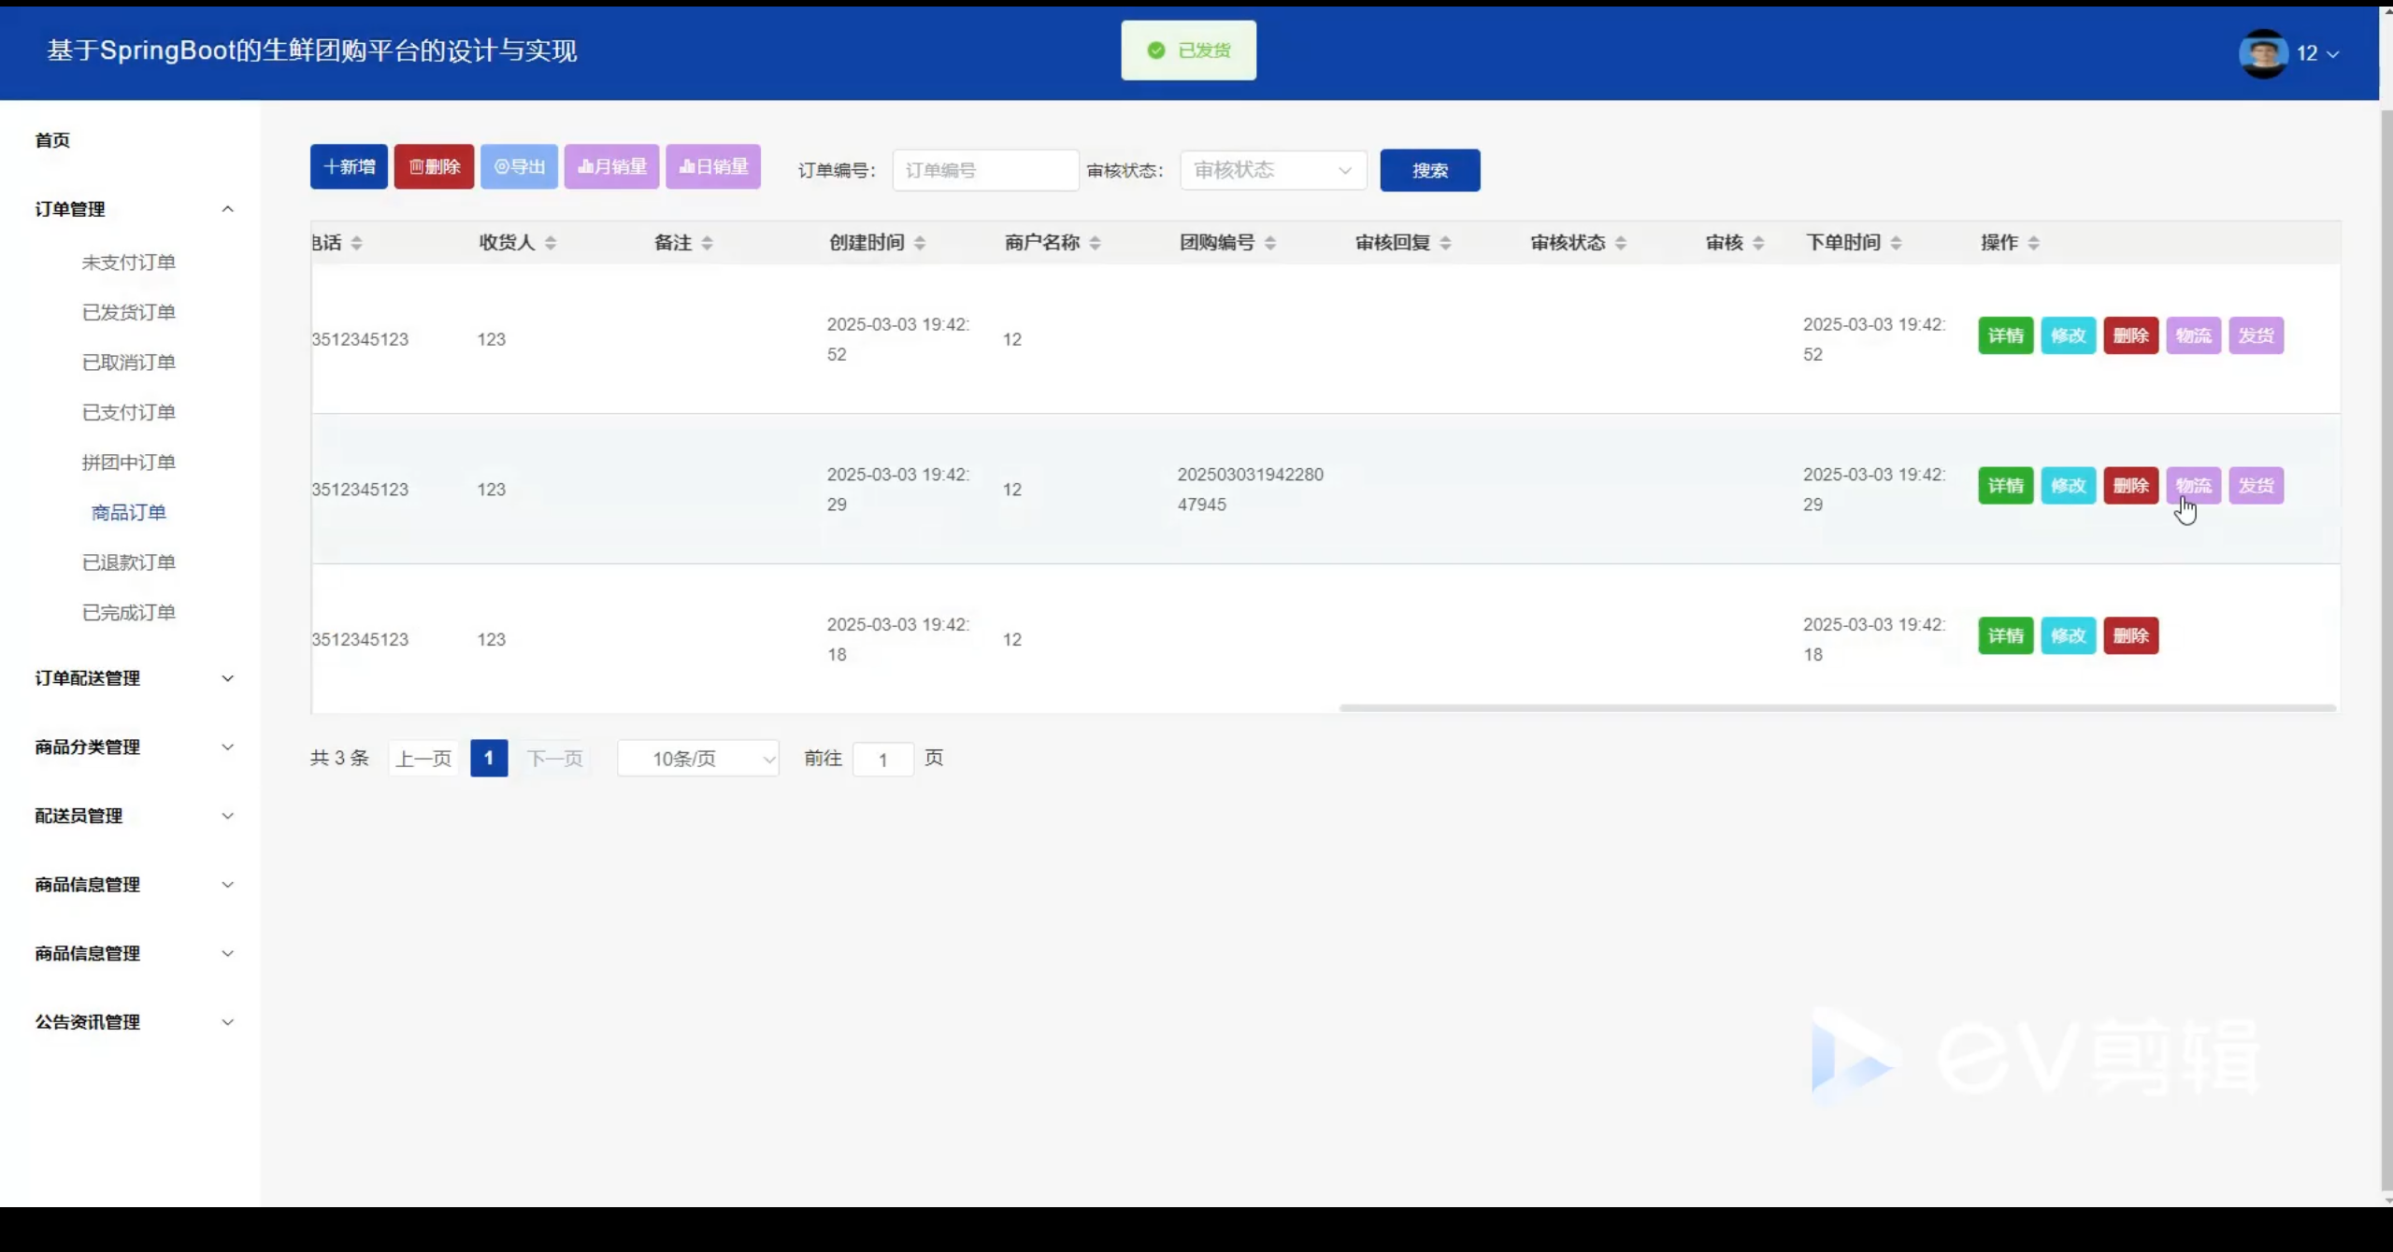
Task: Sort by 收货人 column arrows
Action: [551, 243]
